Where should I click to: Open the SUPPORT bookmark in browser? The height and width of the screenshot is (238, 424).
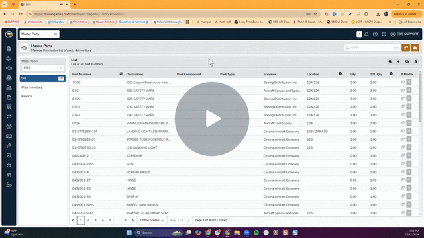(x=12, y=22)
